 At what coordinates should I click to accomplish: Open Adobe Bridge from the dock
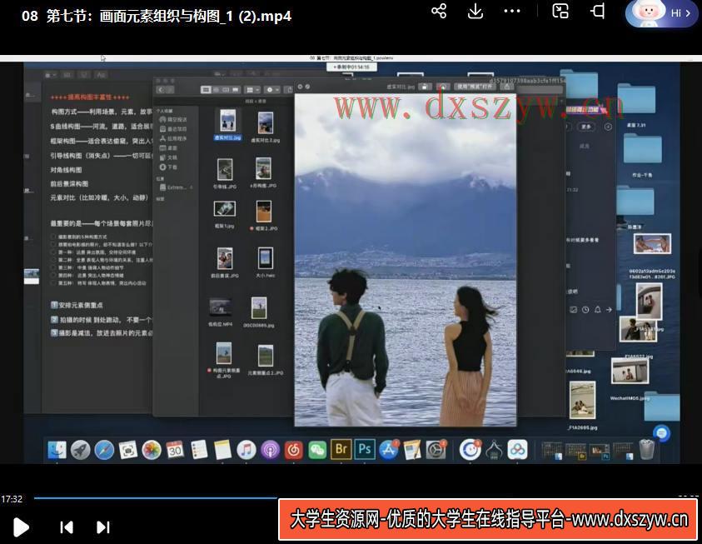click(x=341, y=449)
